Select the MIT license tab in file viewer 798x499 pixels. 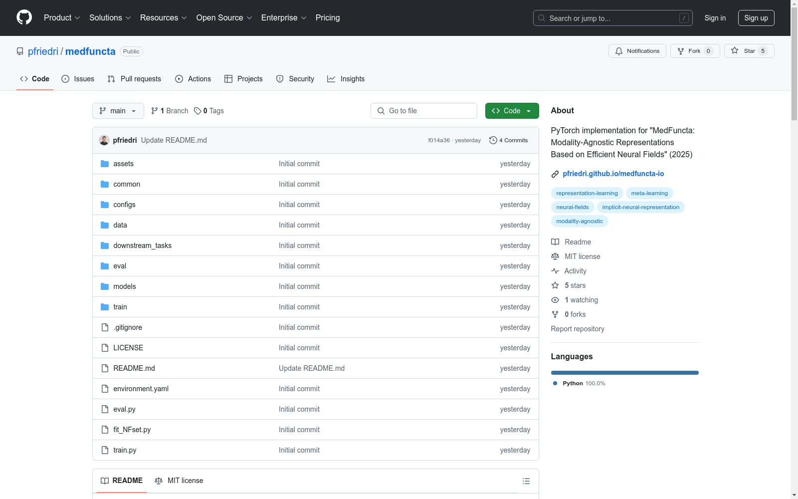point(179,481)
